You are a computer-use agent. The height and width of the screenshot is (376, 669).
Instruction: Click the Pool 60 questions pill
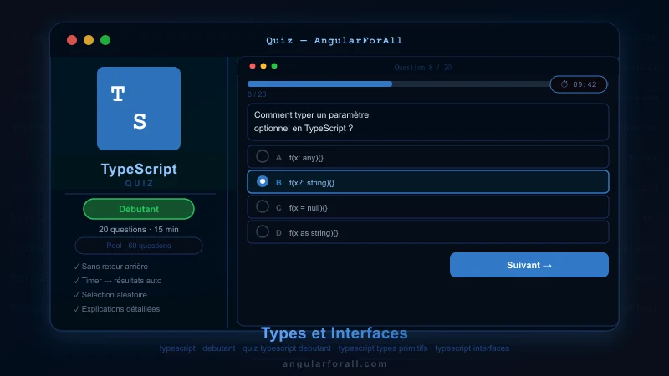pos(139,246)
